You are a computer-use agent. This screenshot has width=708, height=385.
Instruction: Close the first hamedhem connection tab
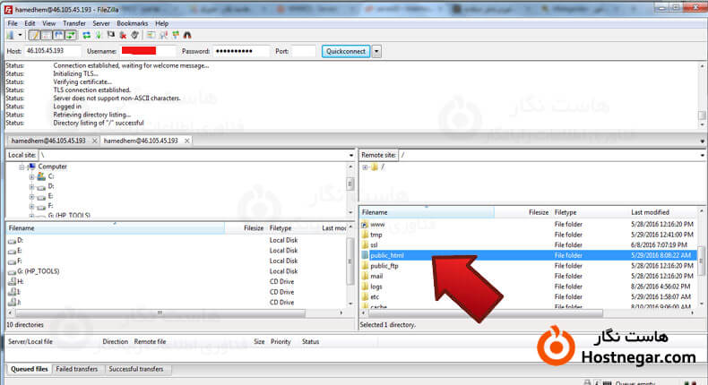(94, 141)
